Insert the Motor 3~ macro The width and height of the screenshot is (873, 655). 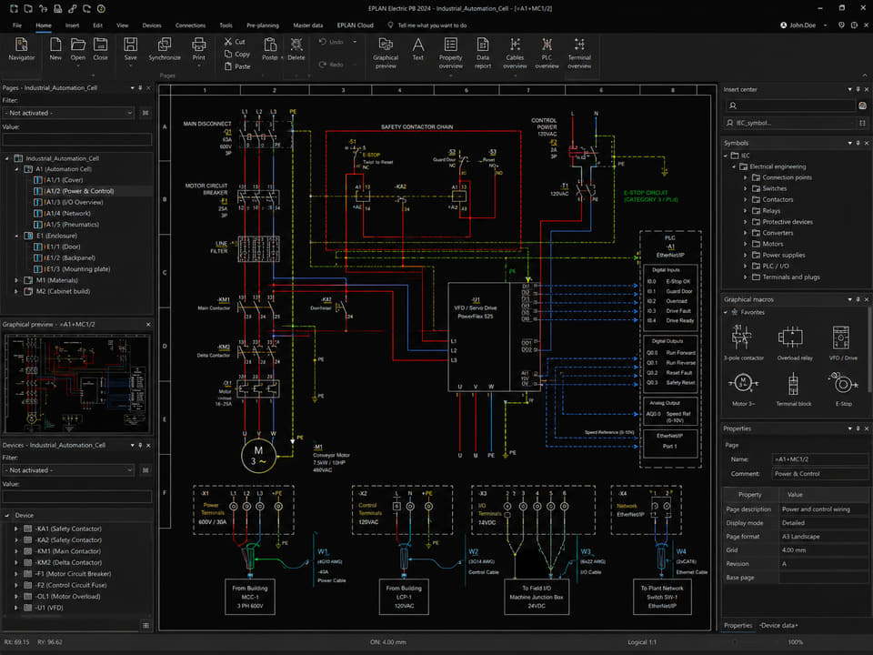[x=743, y=388]
